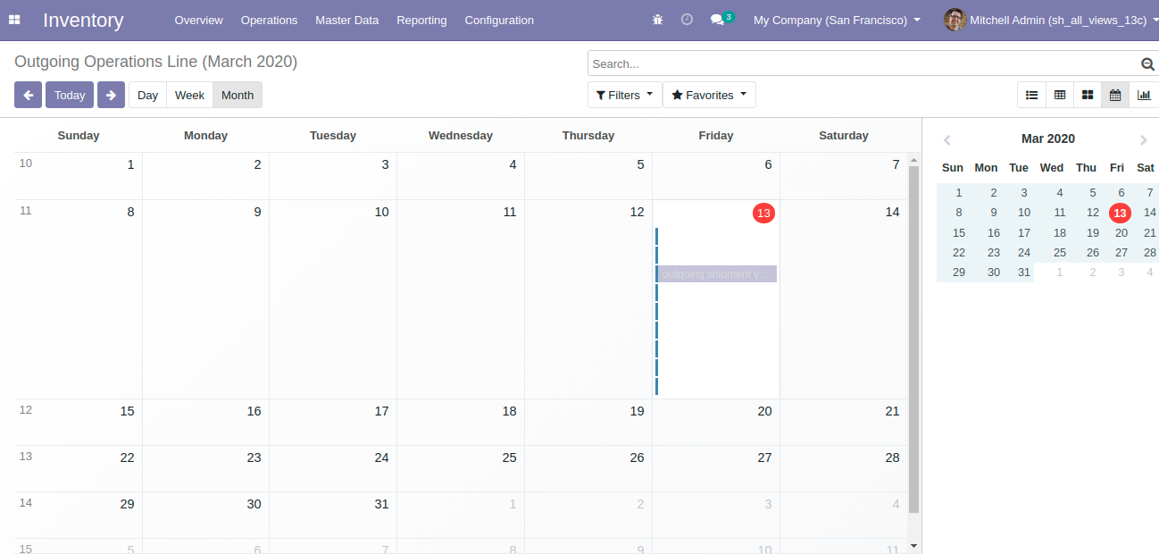The image size is (1159, 554).
Task: Toggle calendar to Month view
Action: [x=238, y=95]
